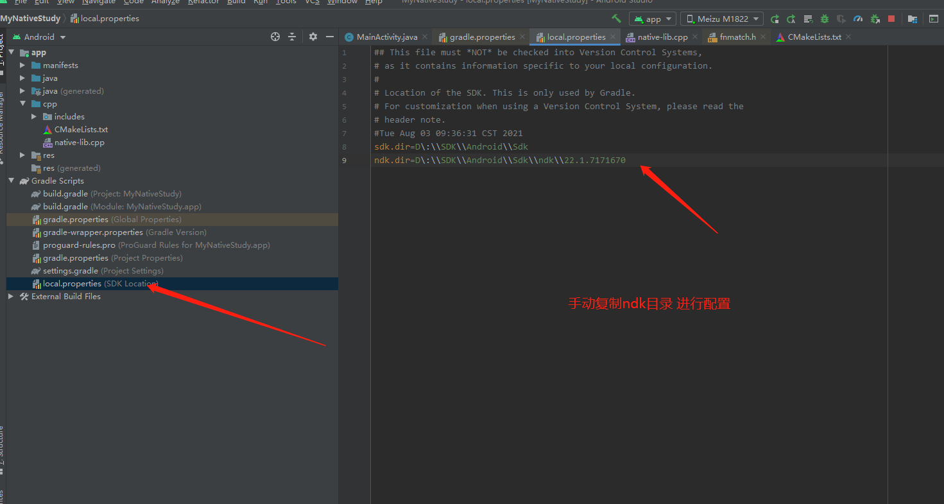The image size is (944, 504).
Task: Close the native-lib.cpp tab
Action: pyautogui.click(x=695, y=37)
